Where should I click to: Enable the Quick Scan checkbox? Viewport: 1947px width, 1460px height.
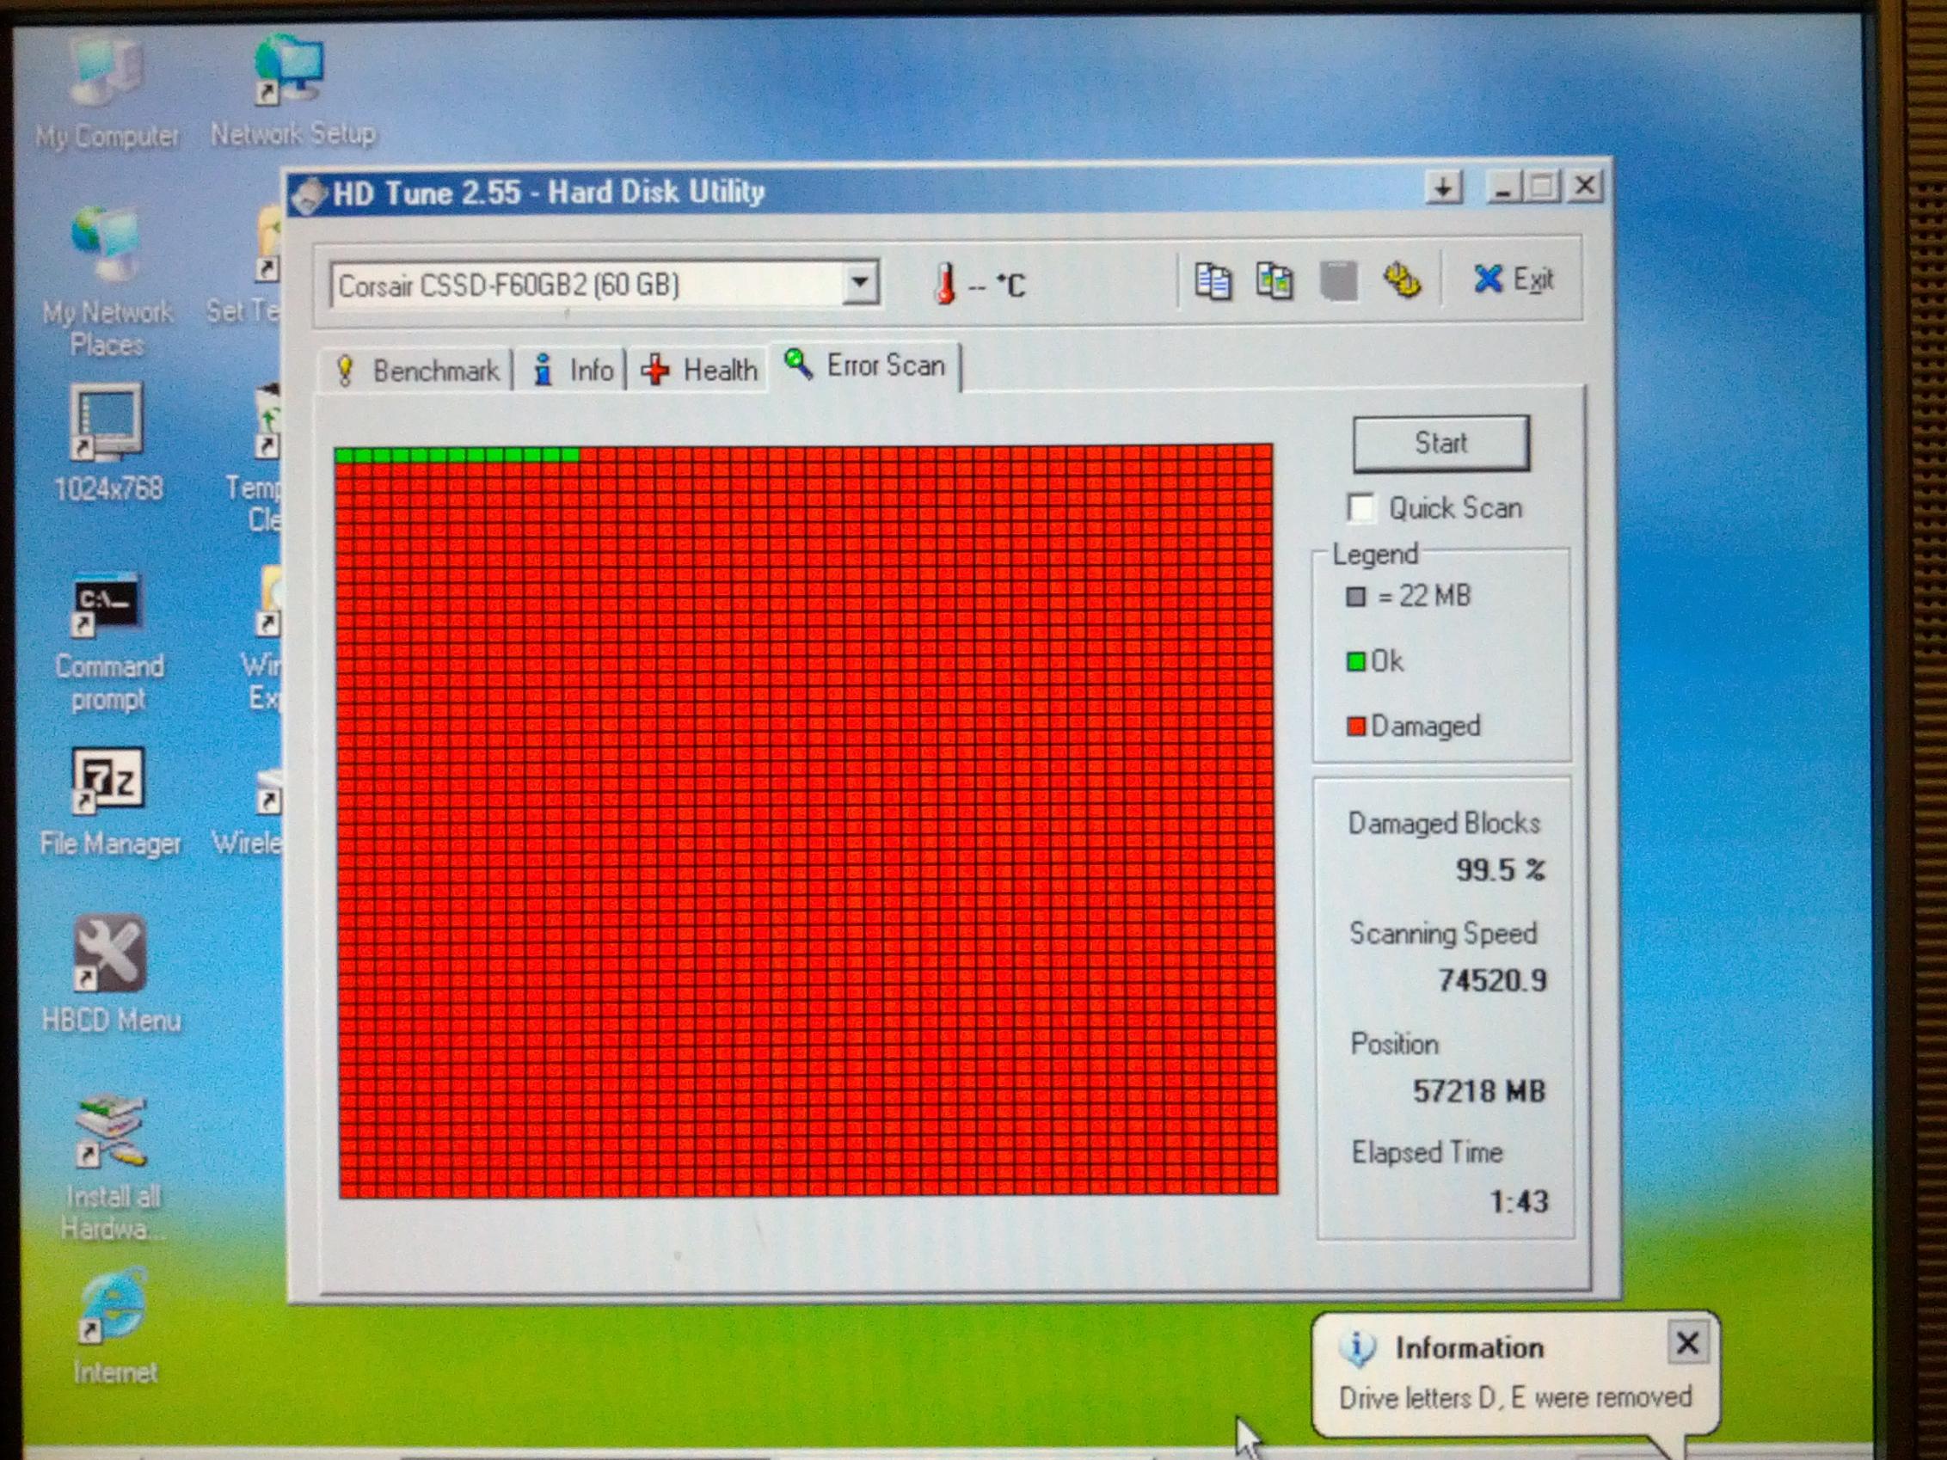pyautogui.click(x=1361, y=508)
